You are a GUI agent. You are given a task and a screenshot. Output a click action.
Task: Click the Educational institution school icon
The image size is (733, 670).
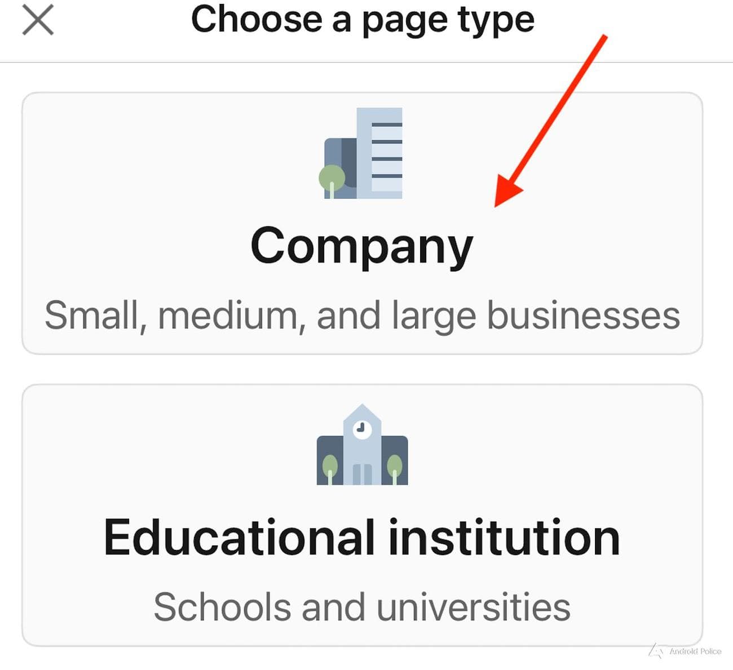[362, 445]
